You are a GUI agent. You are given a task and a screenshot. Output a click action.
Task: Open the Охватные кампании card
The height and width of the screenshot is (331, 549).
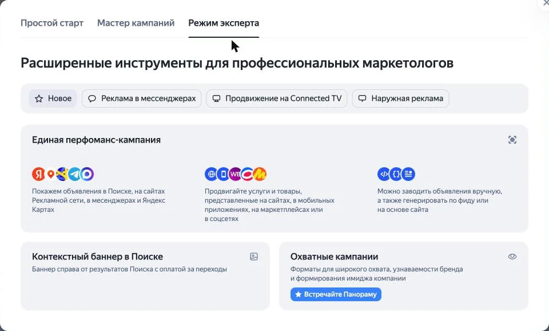403,276
